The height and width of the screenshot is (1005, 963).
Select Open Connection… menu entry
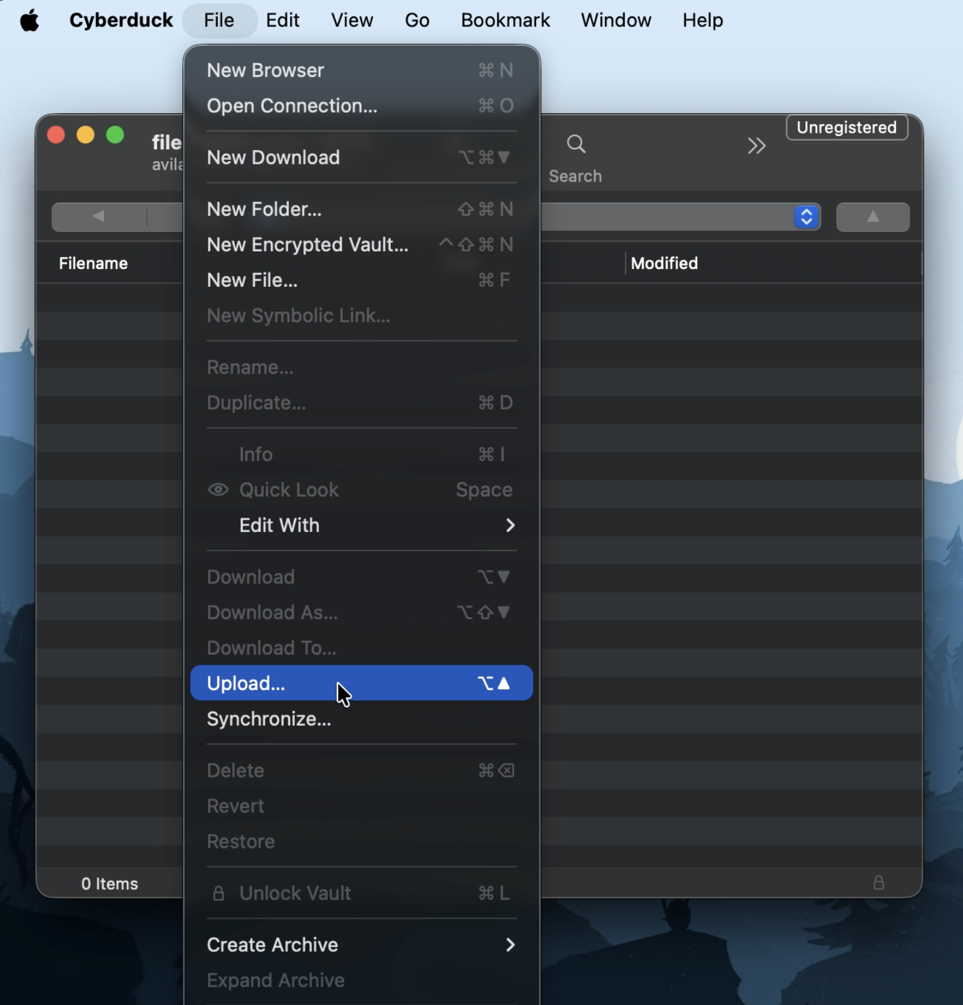coord(361,106)
